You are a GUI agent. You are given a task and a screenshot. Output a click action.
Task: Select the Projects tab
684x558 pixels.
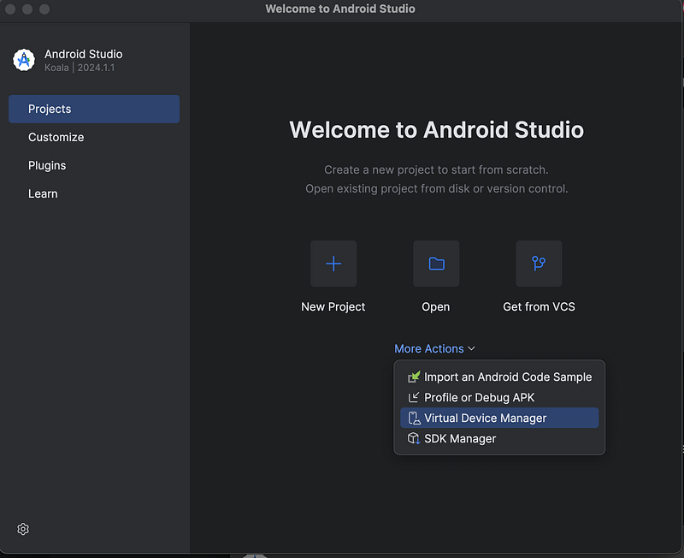point(94,109)
